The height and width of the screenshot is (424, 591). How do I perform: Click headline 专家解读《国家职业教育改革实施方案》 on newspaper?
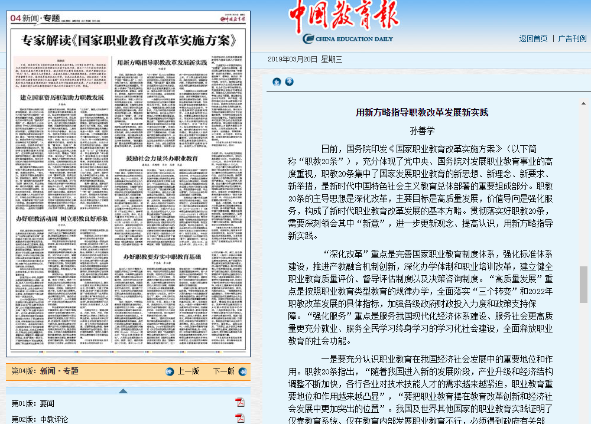click(x=129, y=41)
